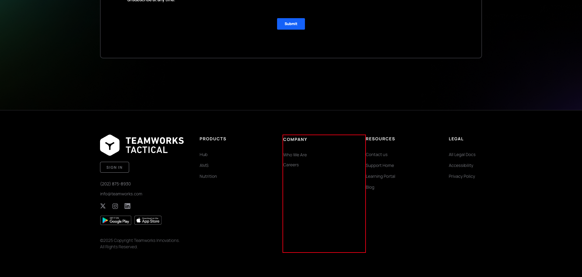
Task: Click the SIGN IN button
Action: [114, 167]
